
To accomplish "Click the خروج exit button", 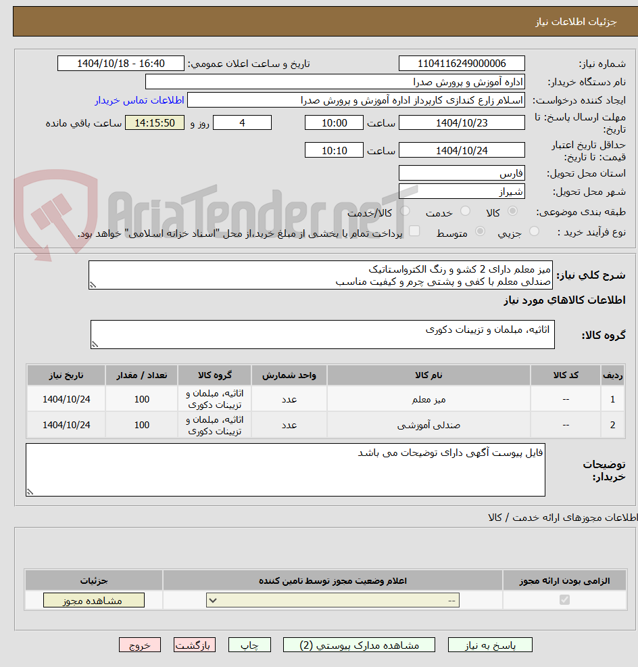I will [x=140, y=645].
